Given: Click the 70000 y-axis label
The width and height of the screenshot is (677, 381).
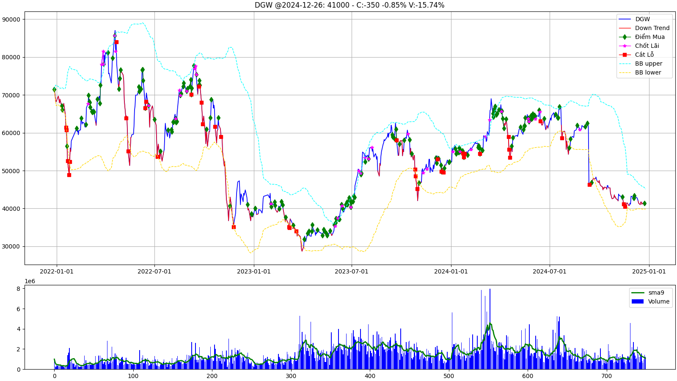Looking at the screenshot, I should point(11,95).
